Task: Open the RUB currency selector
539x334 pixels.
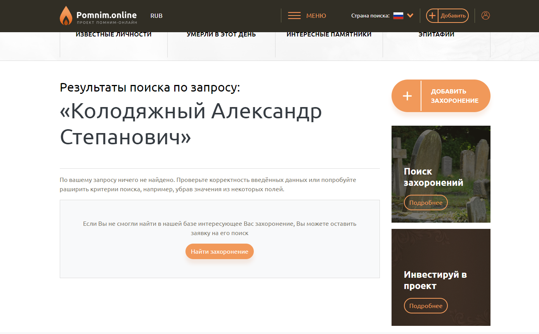Action: pos(156,16)
